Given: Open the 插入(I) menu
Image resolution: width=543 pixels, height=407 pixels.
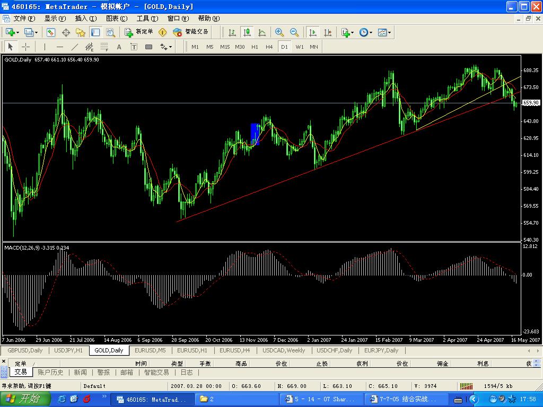Looking at the screenshot, I should click(x=86, y=19).
